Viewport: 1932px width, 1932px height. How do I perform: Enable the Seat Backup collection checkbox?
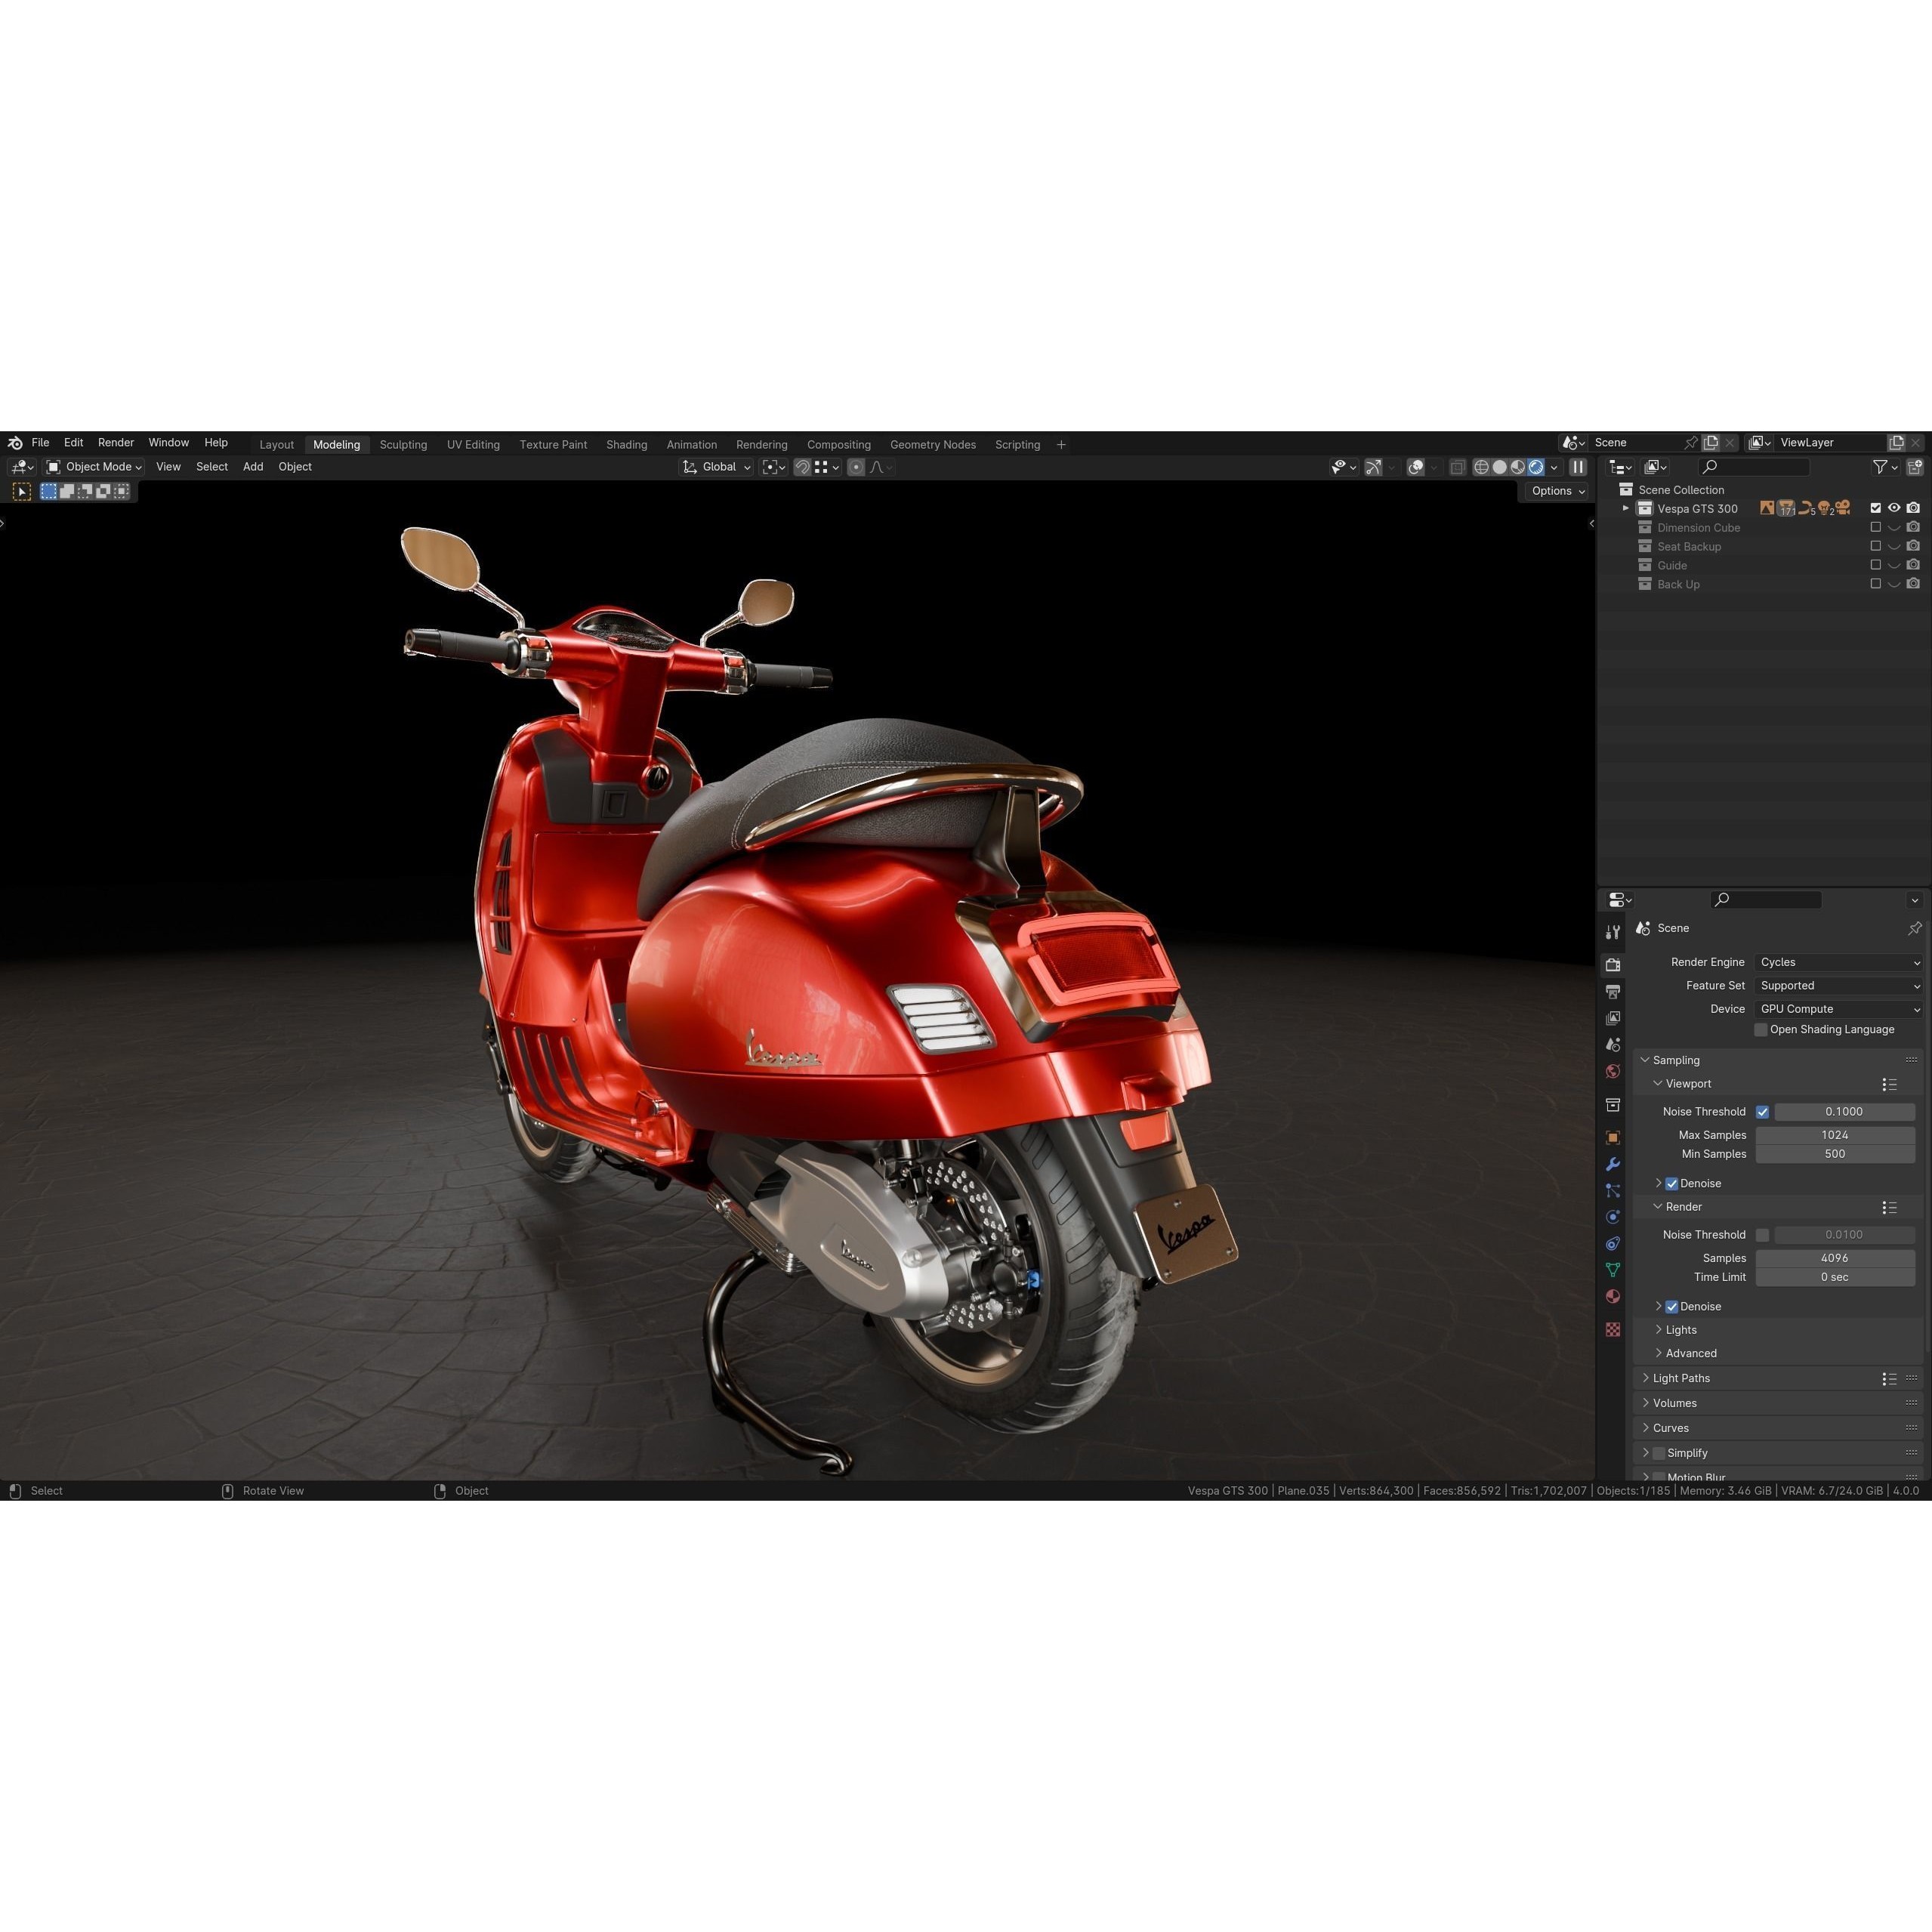(x=1875, y=546)
